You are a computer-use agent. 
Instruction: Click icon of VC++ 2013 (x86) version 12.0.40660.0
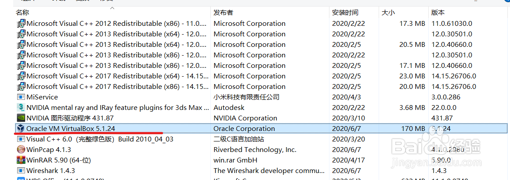pyautogui.click(x=21, y=66)
